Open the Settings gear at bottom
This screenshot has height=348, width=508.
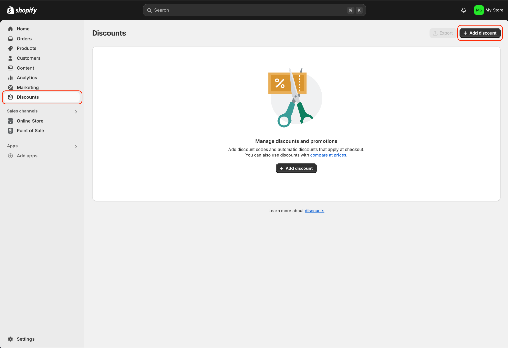click(x=10, y=339)
